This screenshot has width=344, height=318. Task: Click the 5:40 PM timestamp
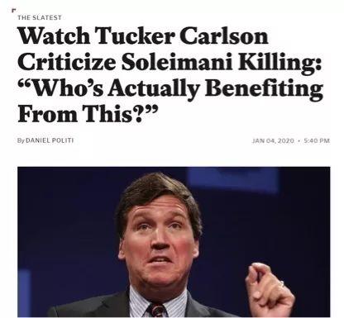[x=317, y=140]
